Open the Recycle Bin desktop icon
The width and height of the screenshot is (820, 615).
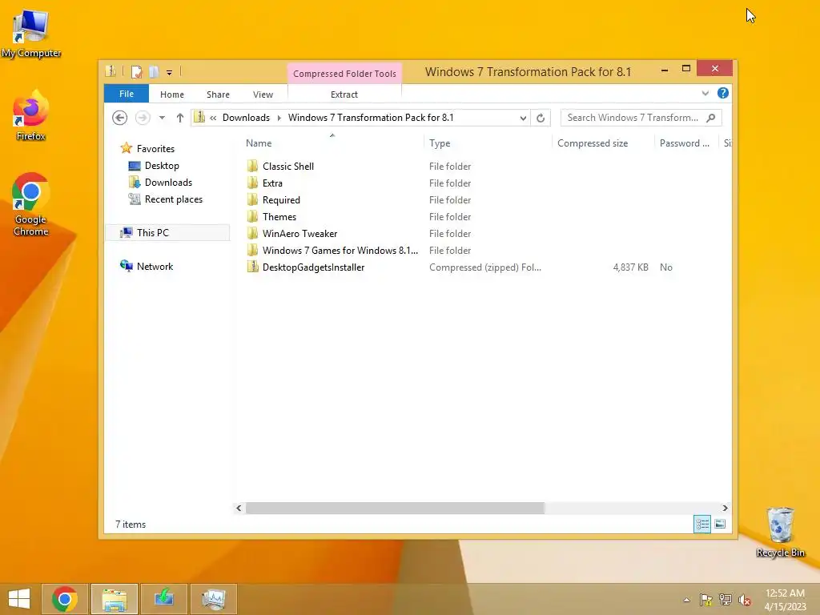[x=780, y=533]
